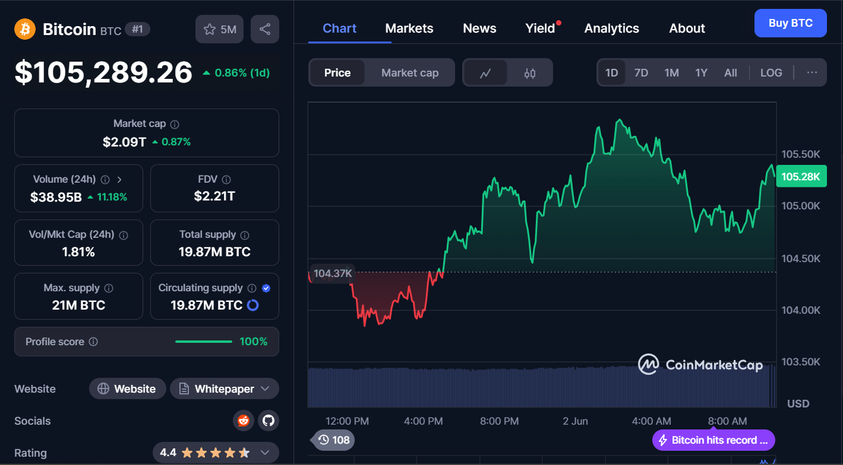Image resolution: width=843 pixels, height=465 pixels.
Task: Select the 1D time range
Action: pyautogui.click(x=612, y=73)
